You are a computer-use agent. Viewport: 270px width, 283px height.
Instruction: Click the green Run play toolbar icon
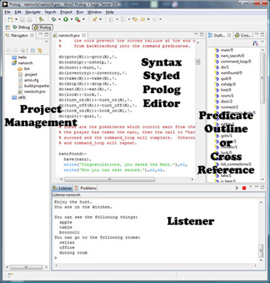66,19
